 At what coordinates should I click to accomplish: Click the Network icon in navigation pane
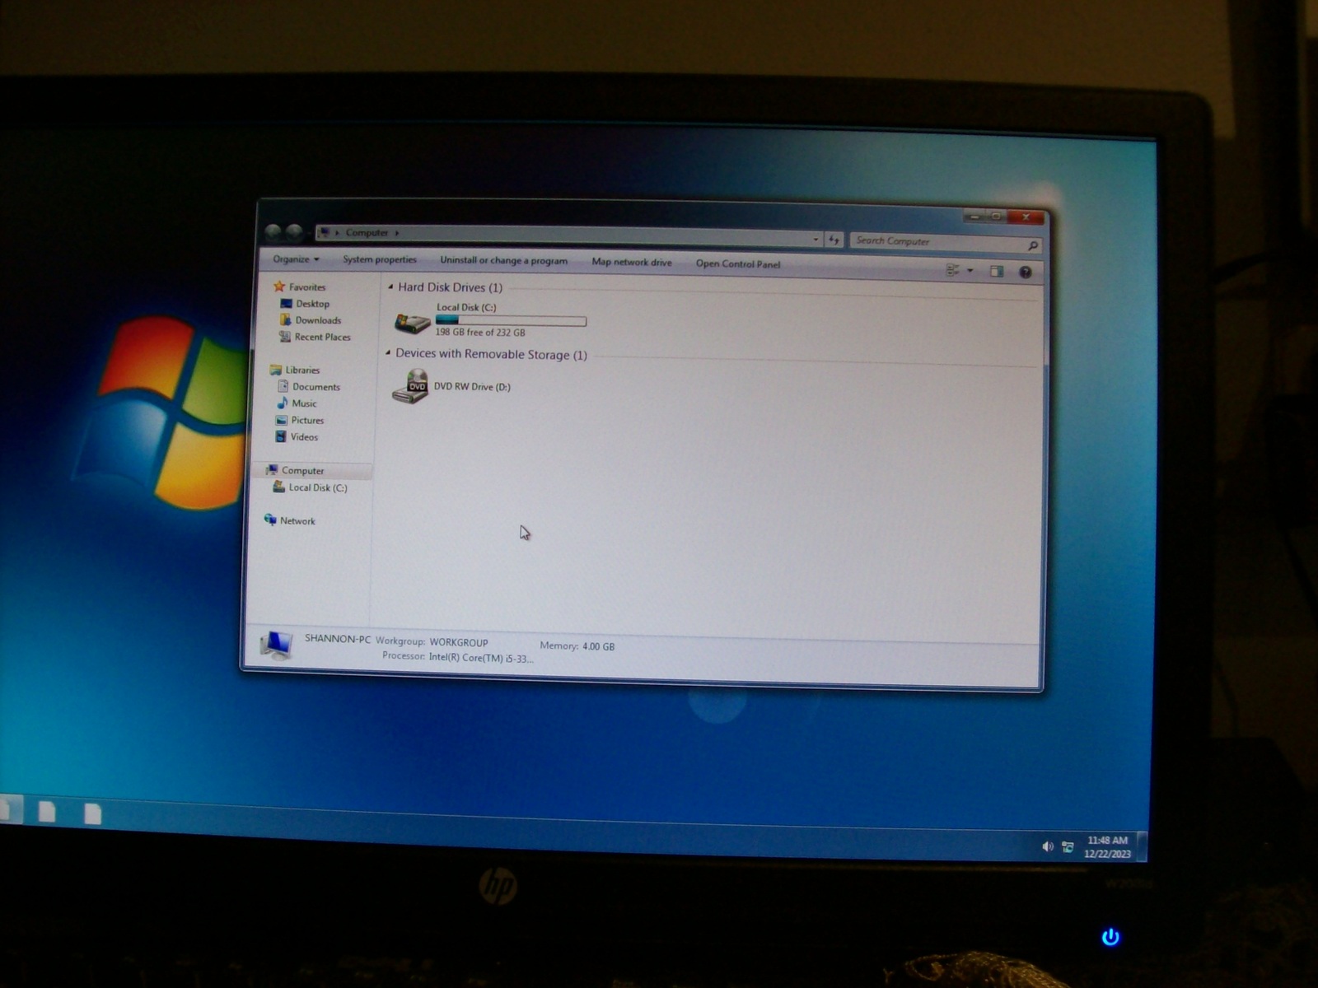(269, 520)
